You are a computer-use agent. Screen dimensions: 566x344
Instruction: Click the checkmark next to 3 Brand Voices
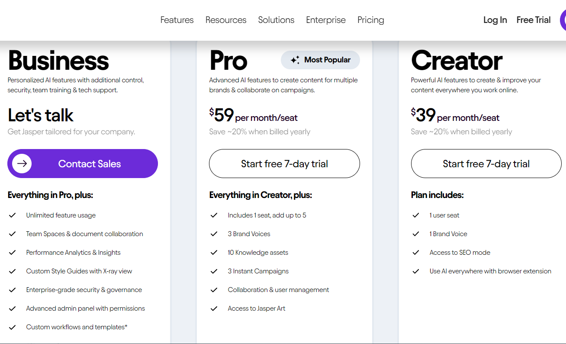[214, 234]
